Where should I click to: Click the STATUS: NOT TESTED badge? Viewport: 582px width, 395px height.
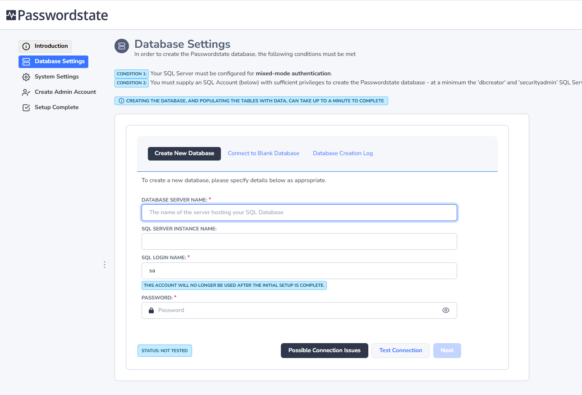[x=165, y=350]
